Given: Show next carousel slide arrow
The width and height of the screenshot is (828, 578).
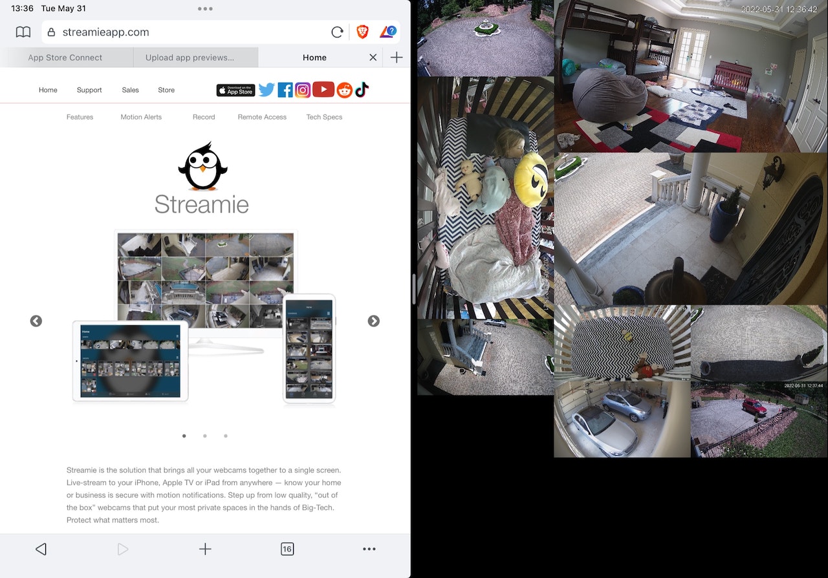Looking at the screenshot, I should click(373, 321).
